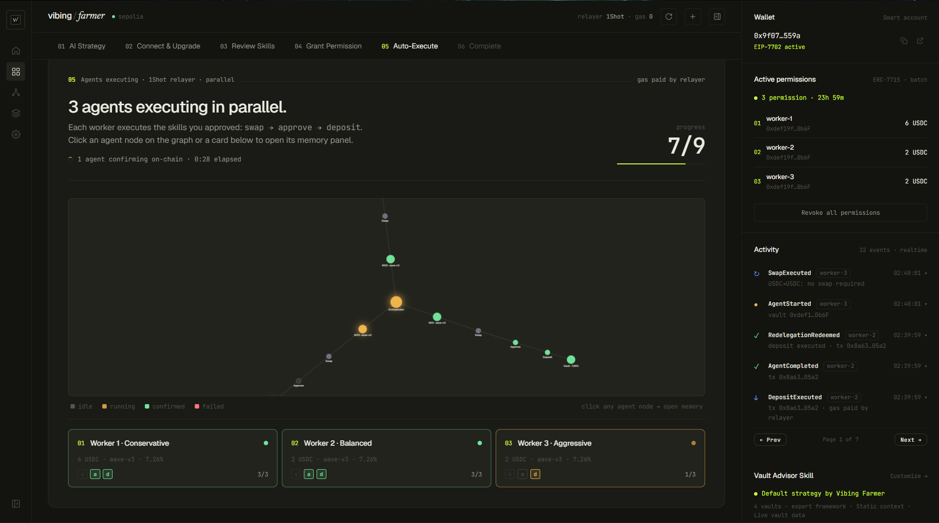Click the 'd' skill badge on Worker 2 card
939x523 pixels.
click(321, 474)
